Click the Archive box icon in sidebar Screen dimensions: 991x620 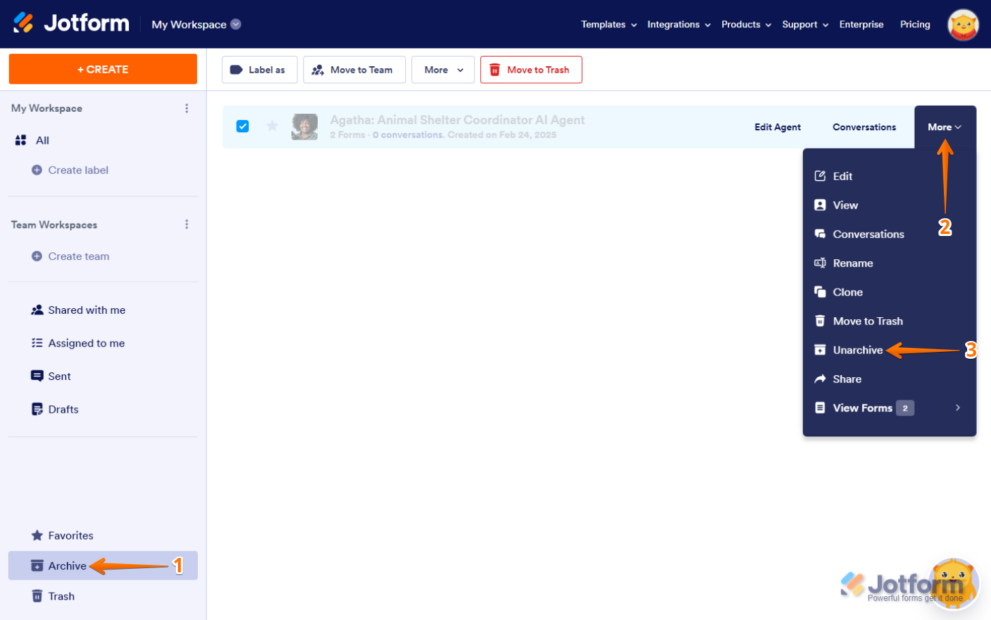pos(37,565)
